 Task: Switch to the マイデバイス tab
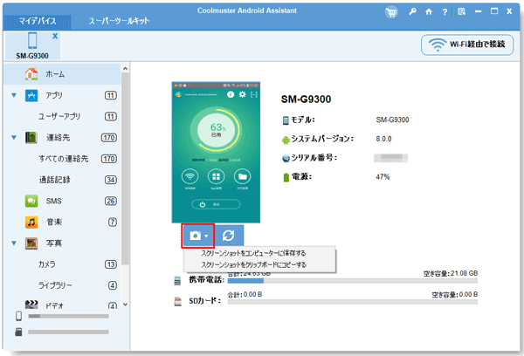pyautogui.click(x=37, y=21)
